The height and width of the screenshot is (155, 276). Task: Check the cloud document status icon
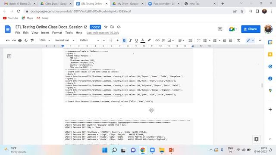119,27
